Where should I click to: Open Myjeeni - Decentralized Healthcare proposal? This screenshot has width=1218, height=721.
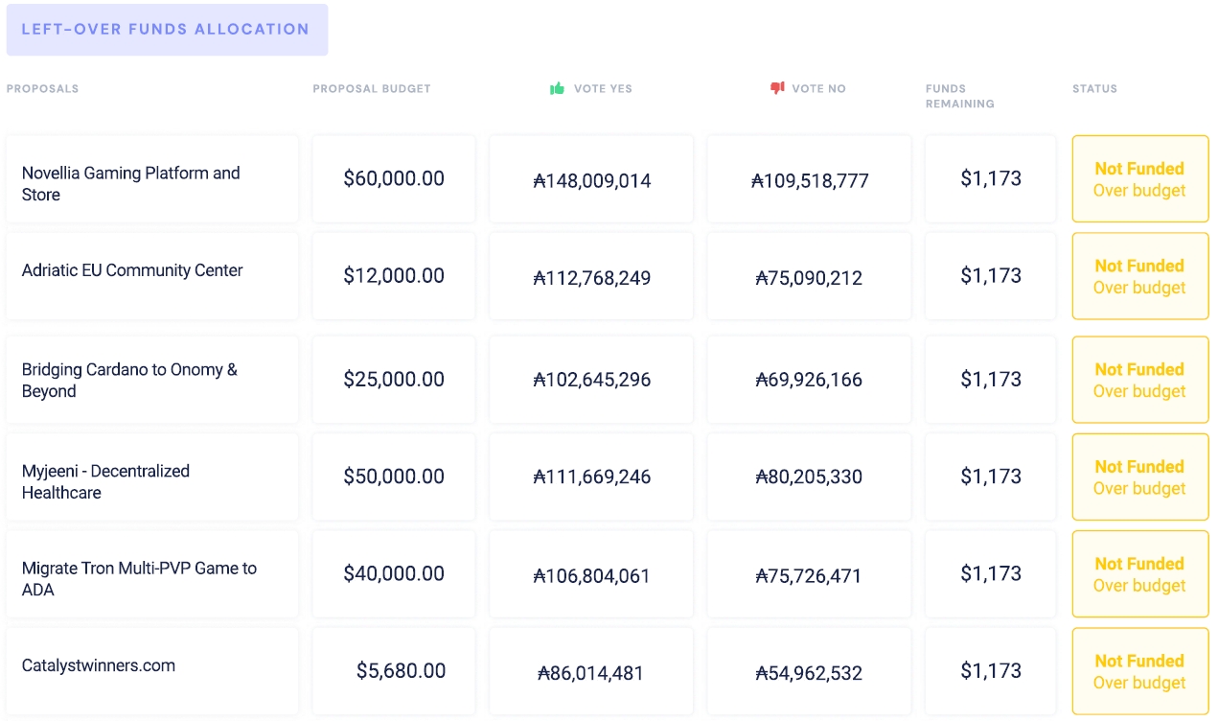(x=105, y=482)
